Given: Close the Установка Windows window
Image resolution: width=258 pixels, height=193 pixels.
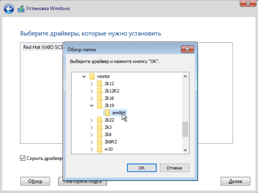Looking at the screenshot, I should coord(248,3).
